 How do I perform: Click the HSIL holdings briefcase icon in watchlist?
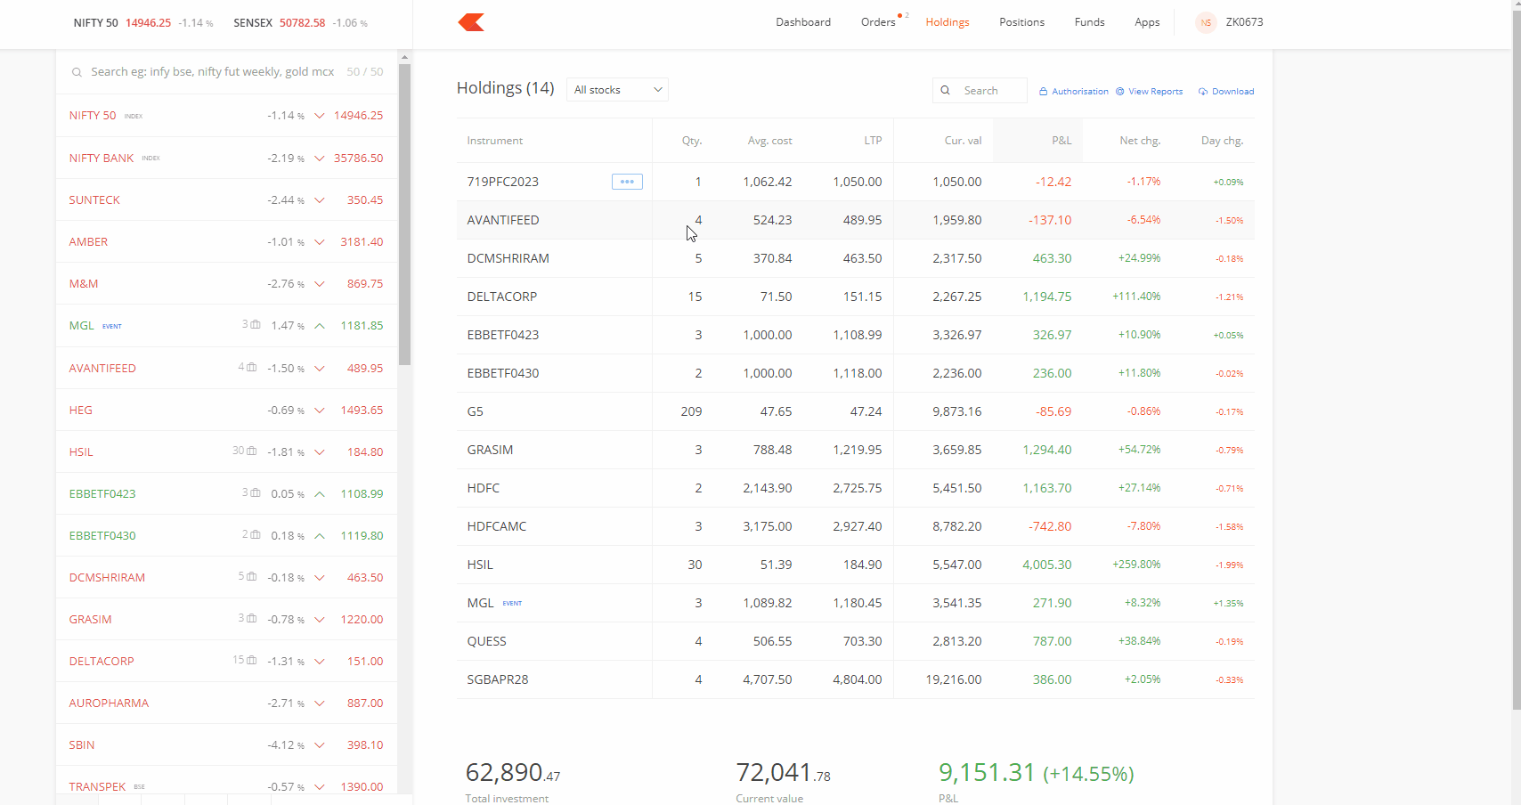coord(252,451)
